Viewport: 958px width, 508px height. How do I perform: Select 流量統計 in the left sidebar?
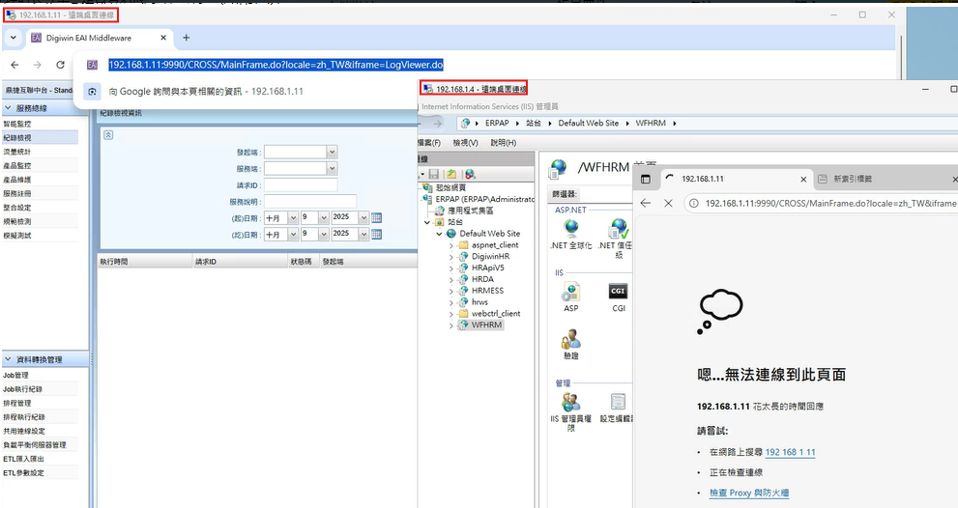[17, 152]
